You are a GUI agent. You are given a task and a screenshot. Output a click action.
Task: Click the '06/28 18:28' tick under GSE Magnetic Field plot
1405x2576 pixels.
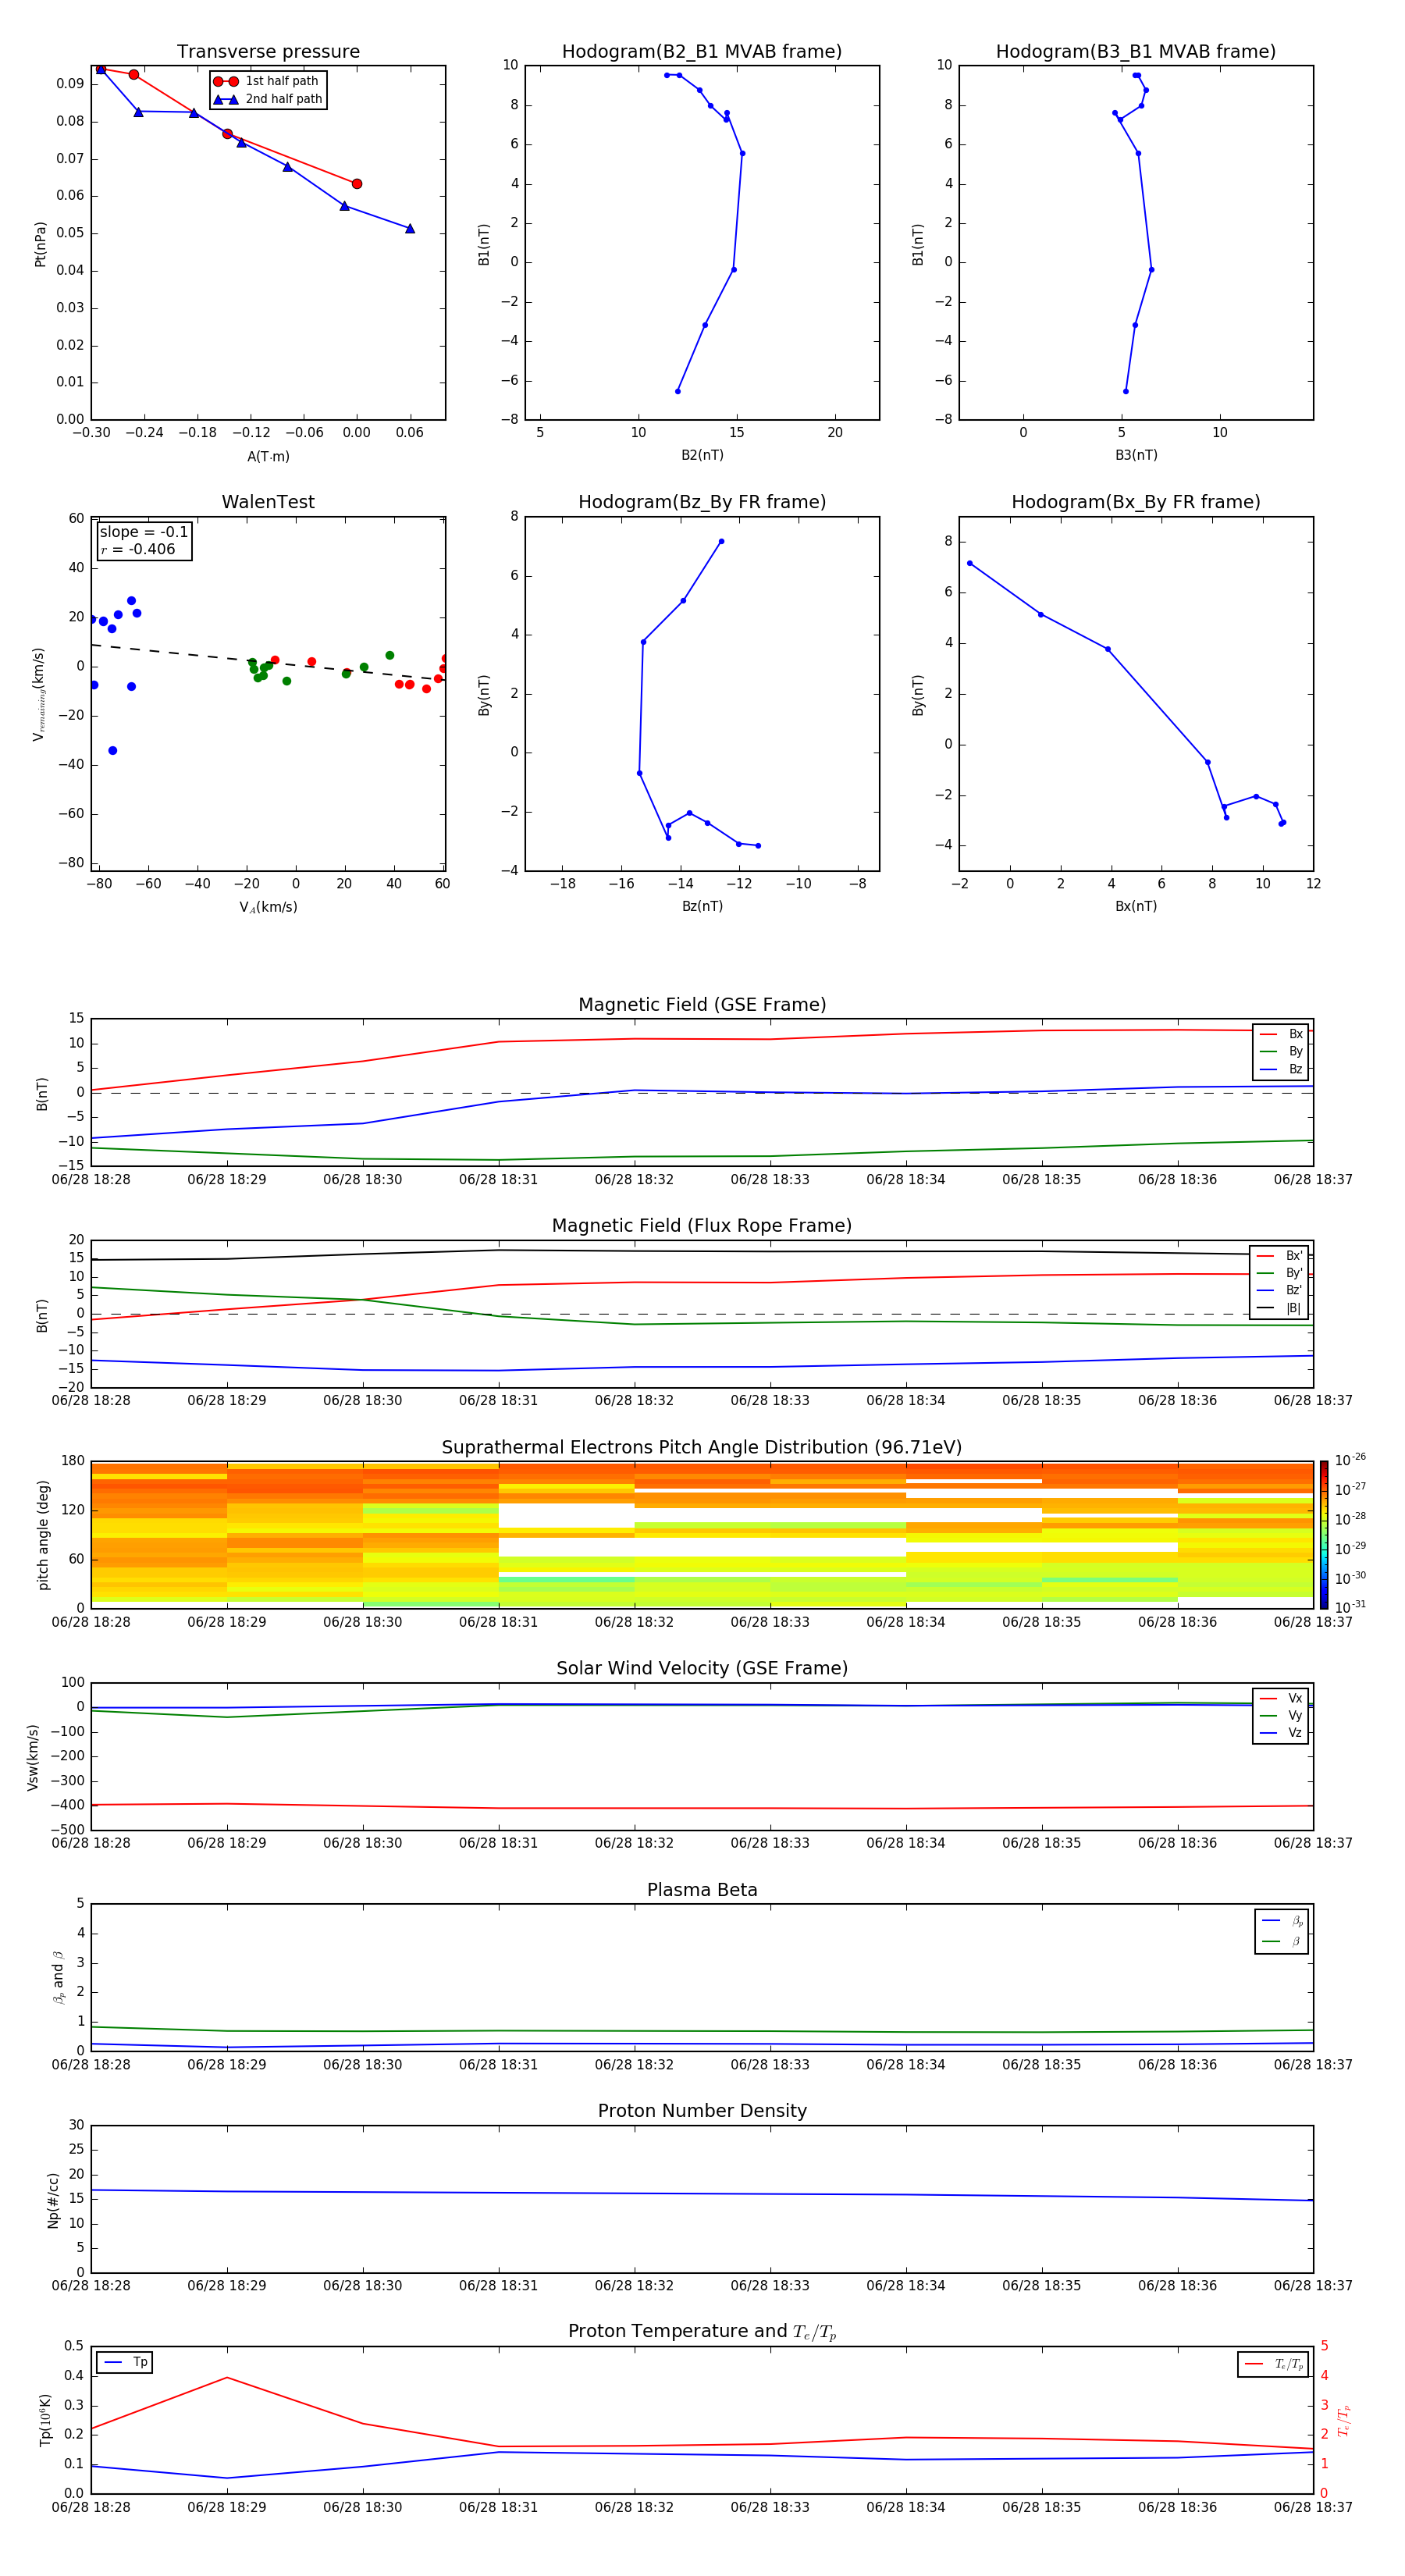[91, 1180]
